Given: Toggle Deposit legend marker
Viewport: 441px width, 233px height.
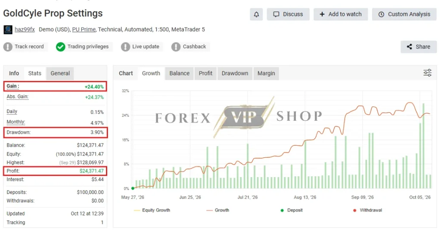Looking at the screenshot, I should 292,210.
